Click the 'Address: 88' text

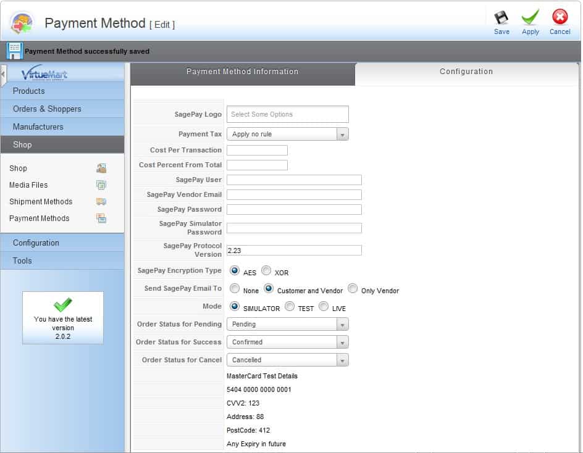245,417
